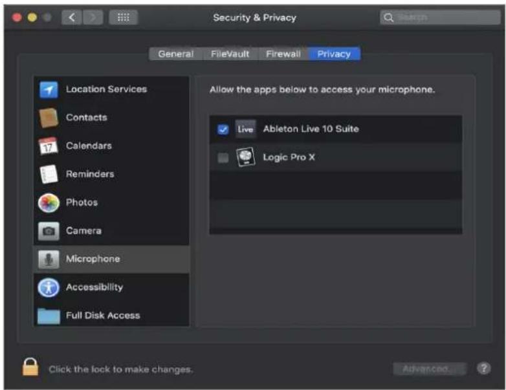Click the Search input field

coord(440,17)
